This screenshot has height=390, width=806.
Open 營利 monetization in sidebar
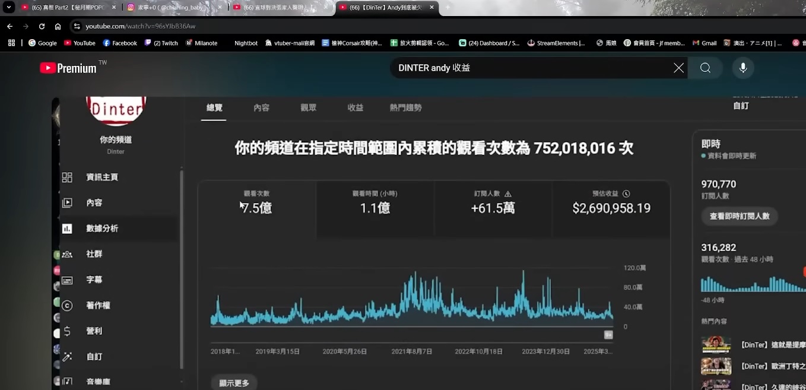(94, 331)
